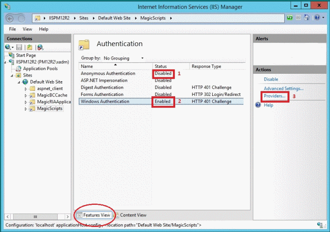This screenshot has width=330, height=232.
Task: Click Connections scrollbar left arrow
Action: point(7,216)
